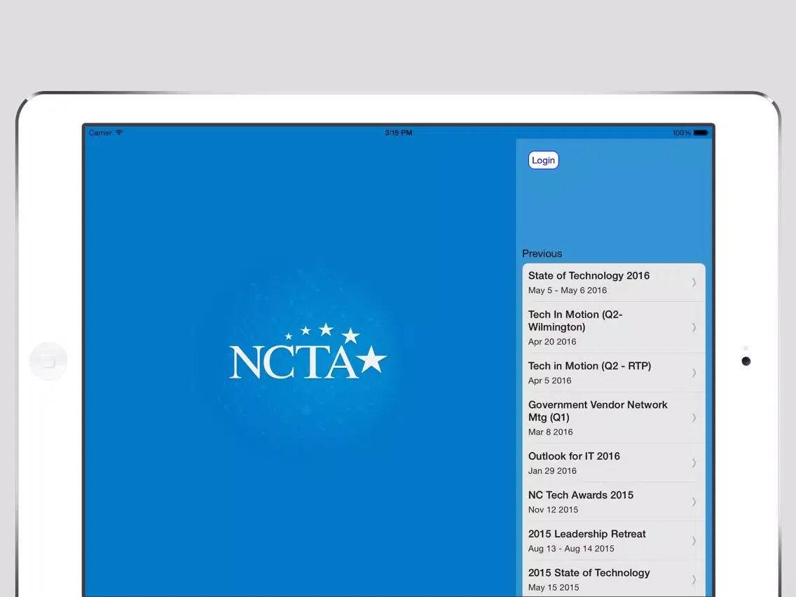Select 2015 Leadership Retreat title

point(587,534)
